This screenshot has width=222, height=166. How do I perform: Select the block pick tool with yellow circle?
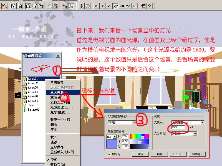pos(35,6)
